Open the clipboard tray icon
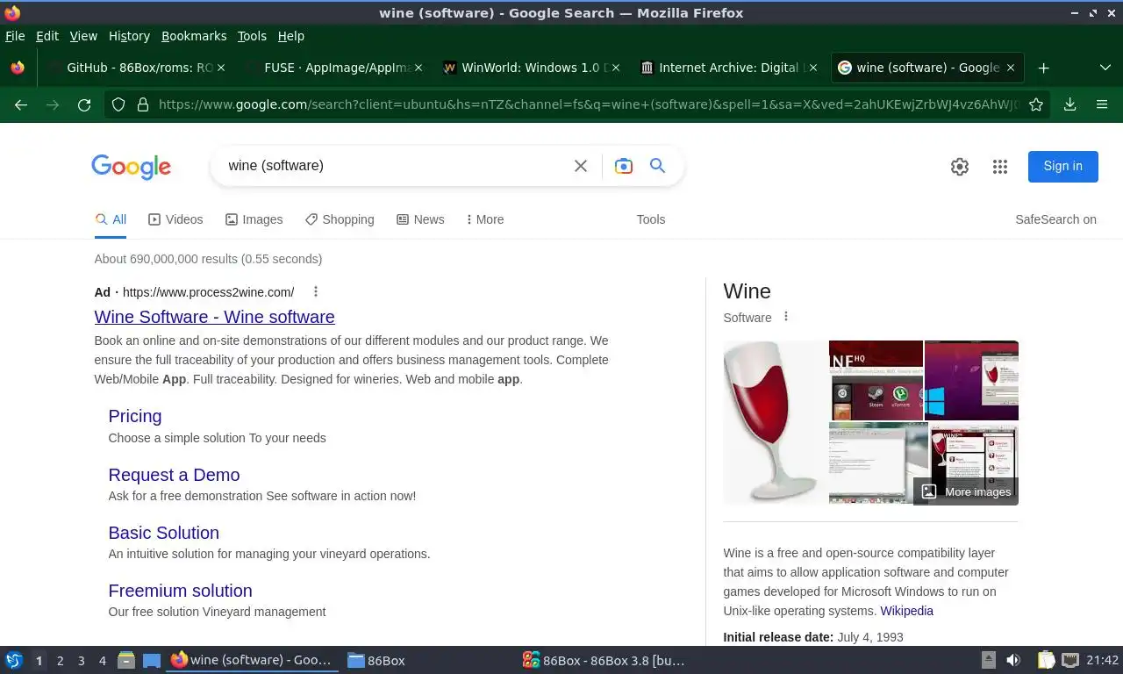 [x=1046, y=660]
